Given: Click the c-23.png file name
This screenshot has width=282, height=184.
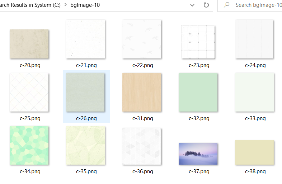Looking at the screenshot, I should coord(199,65).
